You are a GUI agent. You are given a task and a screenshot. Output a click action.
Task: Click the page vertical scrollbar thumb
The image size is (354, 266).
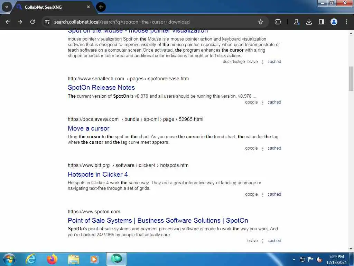(351, 79)
